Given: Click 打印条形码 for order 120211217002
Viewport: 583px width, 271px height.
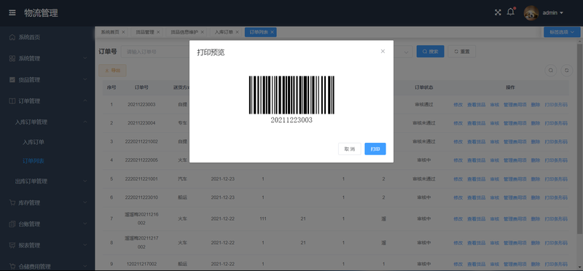Looking at the screenshot, I should (x=556, y=264).
